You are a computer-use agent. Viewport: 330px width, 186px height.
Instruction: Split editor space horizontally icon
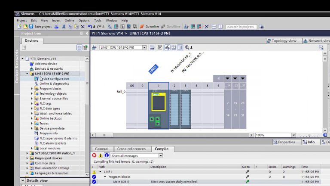[214, 27]
